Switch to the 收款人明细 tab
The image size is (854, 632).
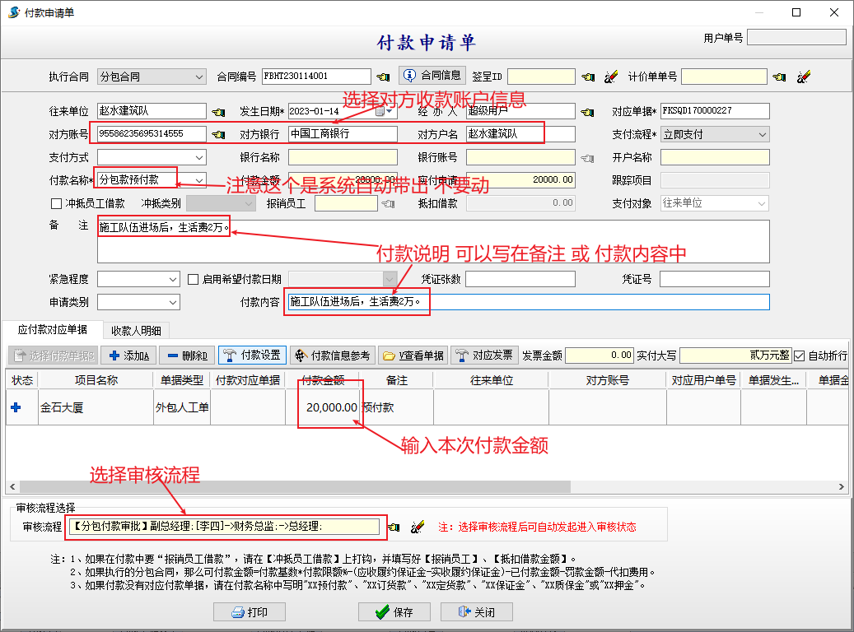(x=137, y=331)
